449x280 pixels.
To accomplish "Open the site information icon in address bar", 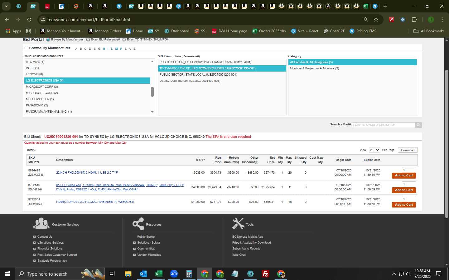I will click(42, 20).
